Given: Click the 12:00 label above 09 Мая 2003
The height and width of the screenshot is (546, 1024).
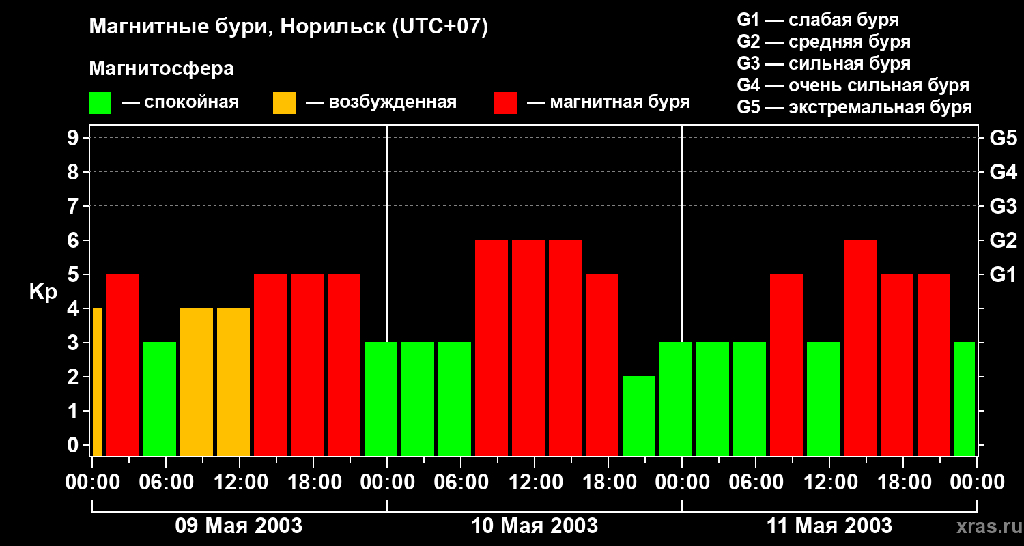Looking at the screenshot, I should pos(240,483).
